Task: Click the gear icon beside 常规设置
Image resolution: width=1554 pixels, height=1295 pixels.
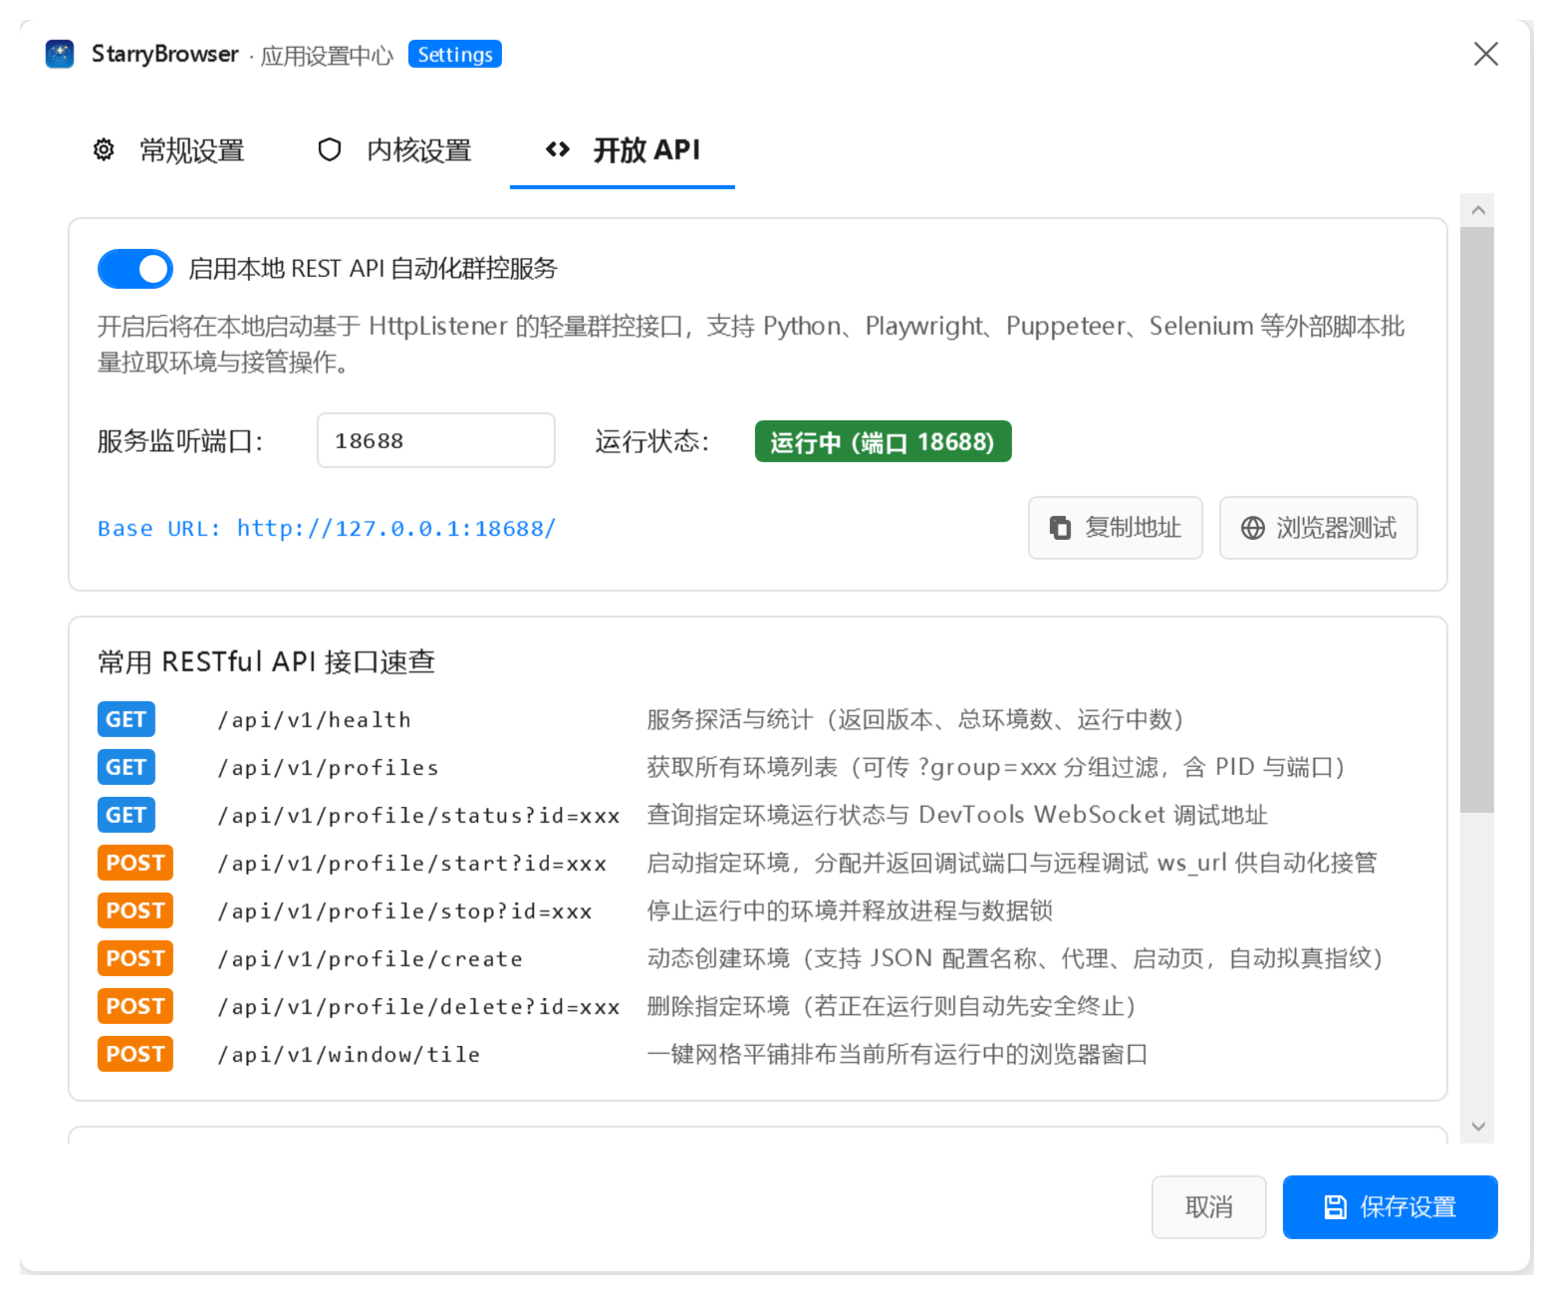Action: (x=104, y=150)
